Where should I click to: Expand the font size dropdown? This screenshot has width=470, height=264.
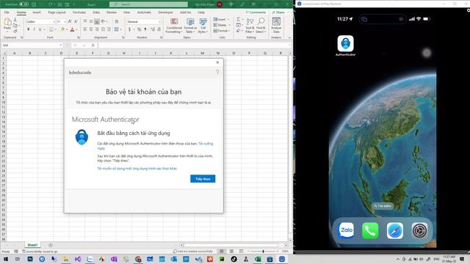pyautogui.click(x=65, y=21)
